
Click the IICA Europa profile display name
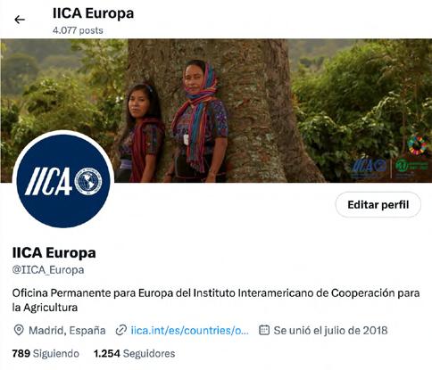click(x=54, y=253)
